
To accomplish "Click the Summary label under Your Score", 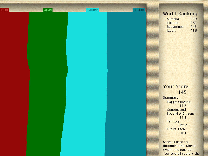I will 171,97.
